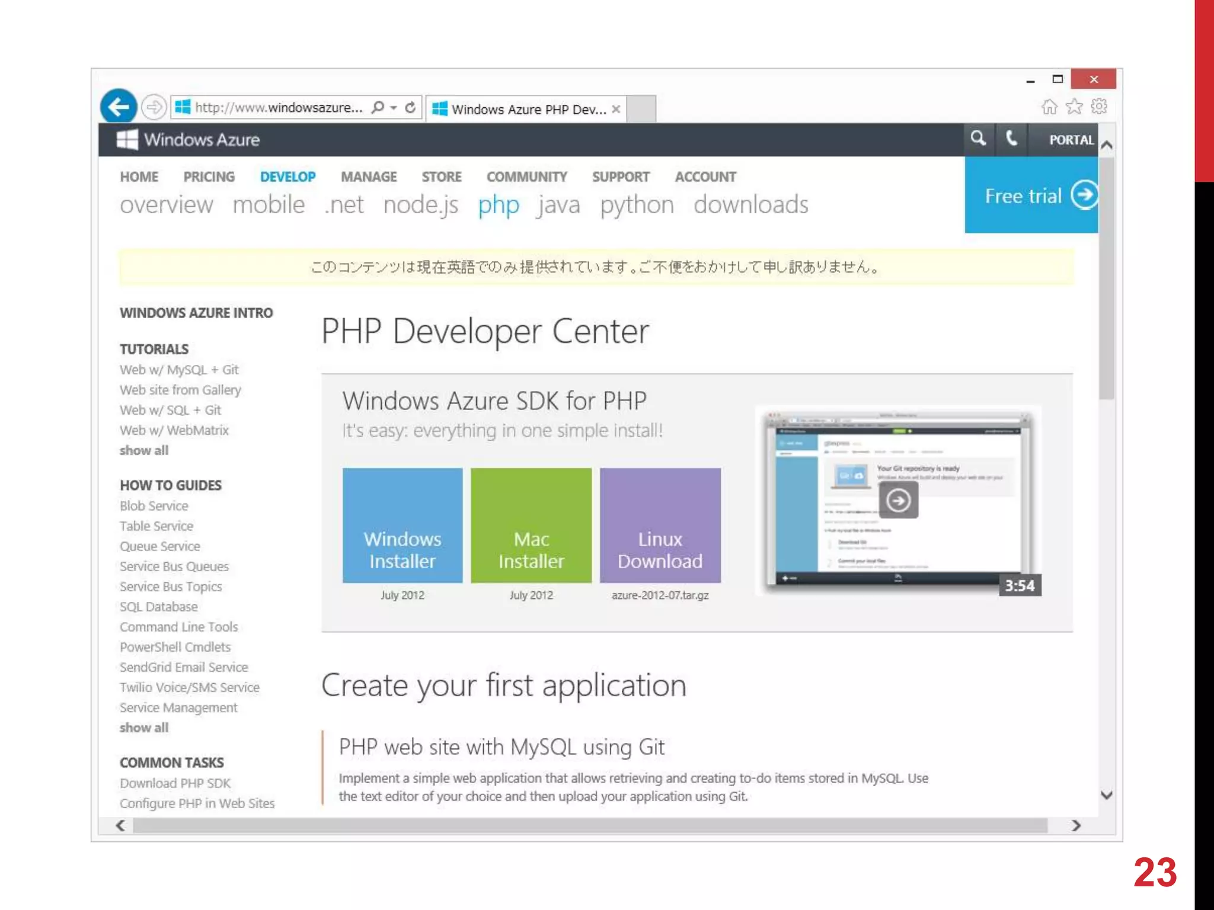Click the phone contact icon

(1012, 139)
